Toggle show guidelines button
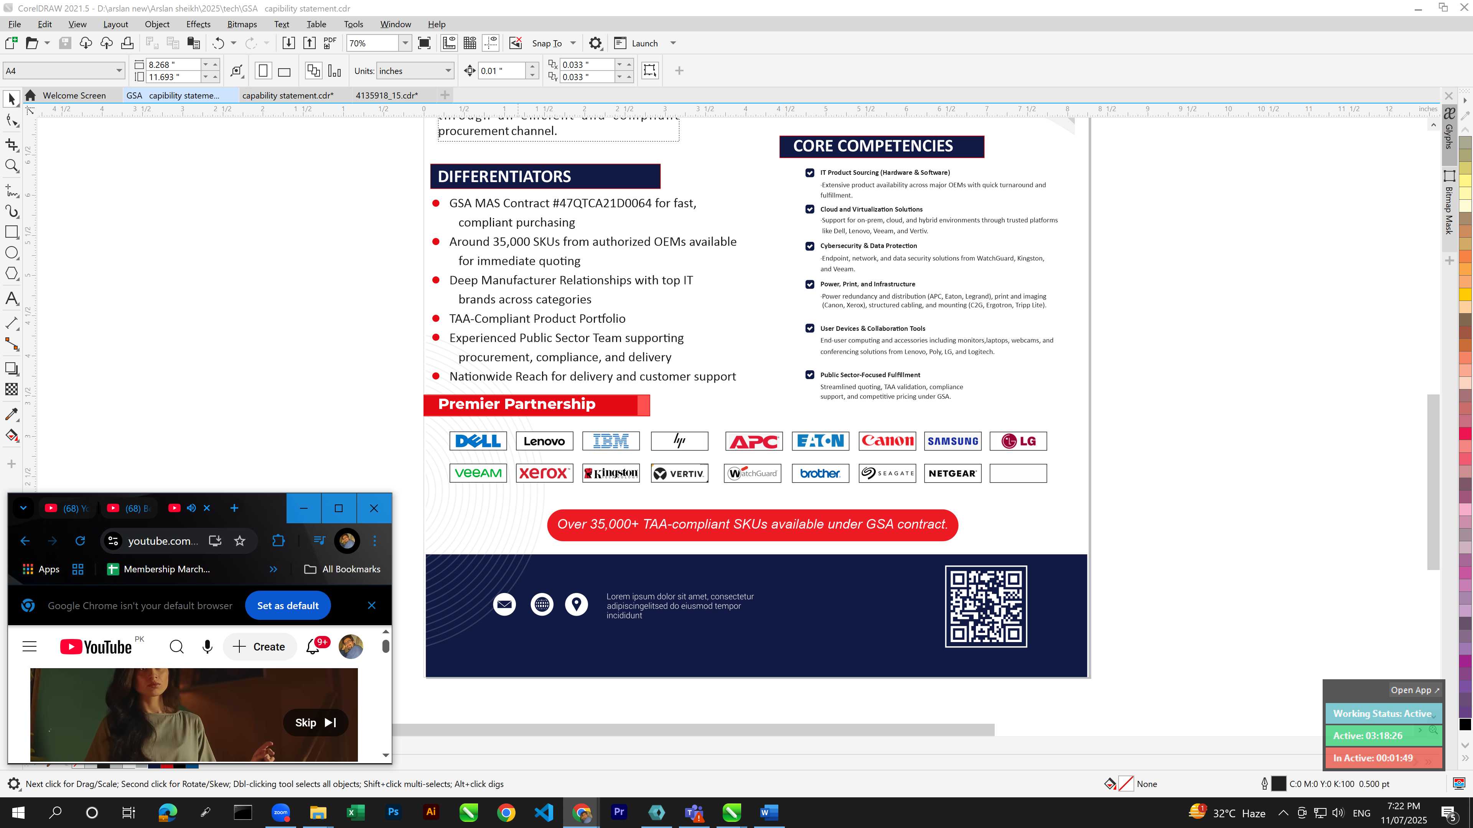Screen dimensions: 1473x828 tap(491, 43)
